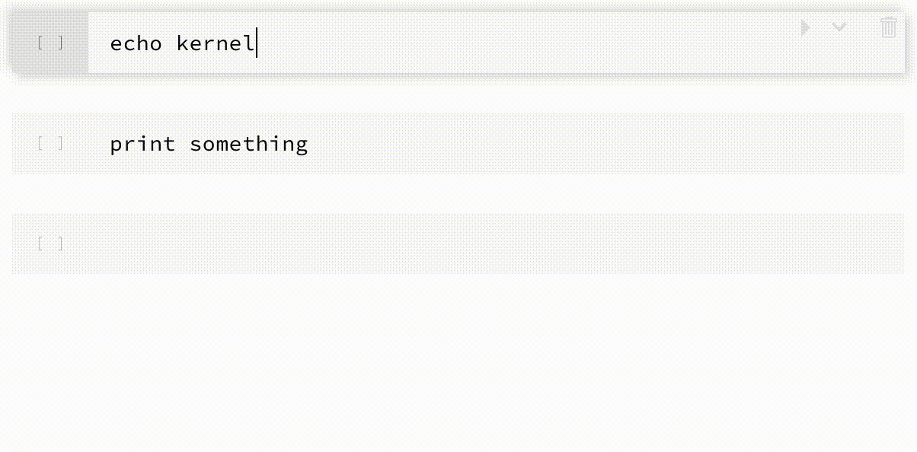Select the word something in the second cell
The height and width of the screenshot is (452, 917).
tap(248, 143)
